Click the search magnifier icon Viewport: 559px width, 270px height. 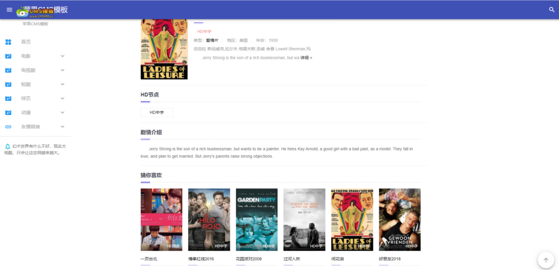552,10
